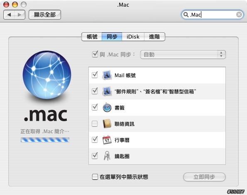247x195 pixels.
Task: Click the Safari compass icon beside 書籤
Action: coord(107,107)
